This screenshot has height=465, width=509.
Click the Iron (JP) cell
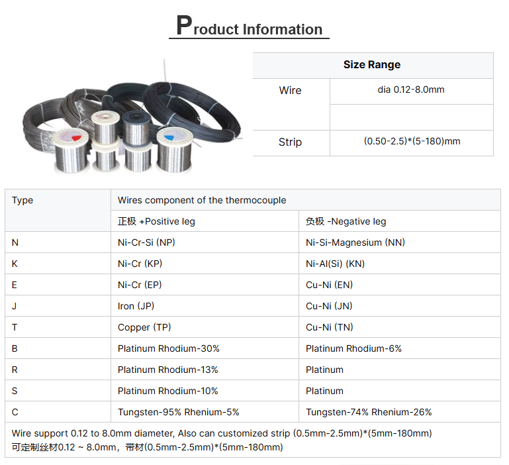136,306
